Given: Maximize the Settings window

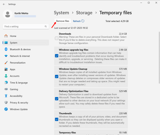Looking at the screenshot, I should 149,3.
